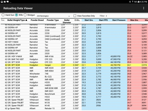Sort by Bullet Diameter column header
The height and width of the screenshot is (111, 148).
tap(67, 21)
